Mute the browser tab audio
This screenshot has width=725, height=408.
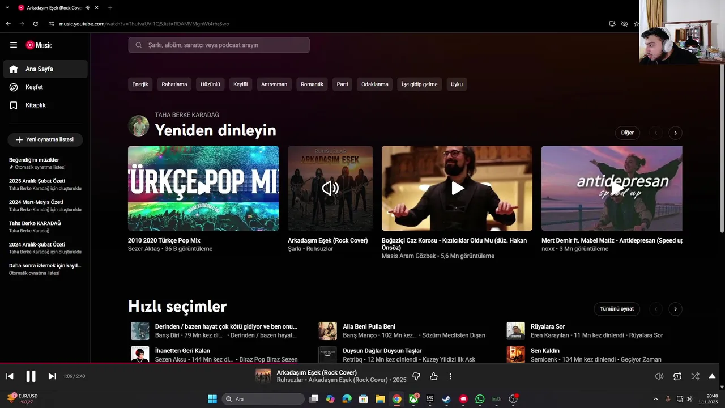[88, 8]
